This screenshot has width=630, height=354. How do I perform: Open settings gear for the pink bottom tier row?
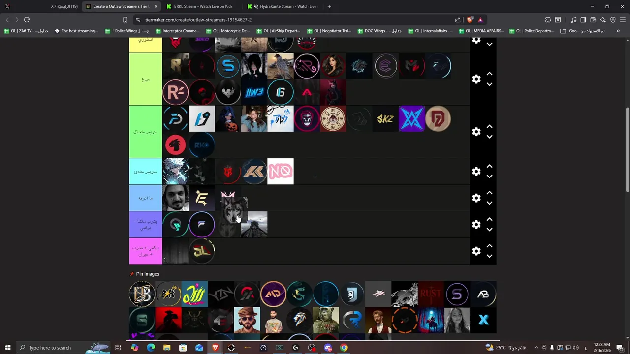tap(476, 251)
